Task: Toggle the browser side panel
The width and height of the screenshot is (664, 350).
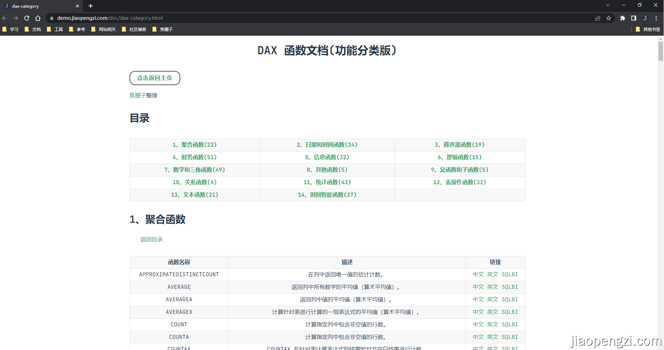Action: pos(634,18)
